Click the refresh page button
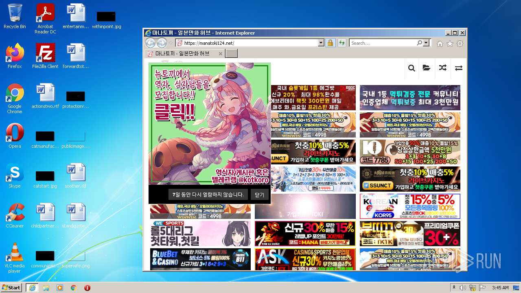The width and height of the screenshot is (521, 293). coord(341,43)
